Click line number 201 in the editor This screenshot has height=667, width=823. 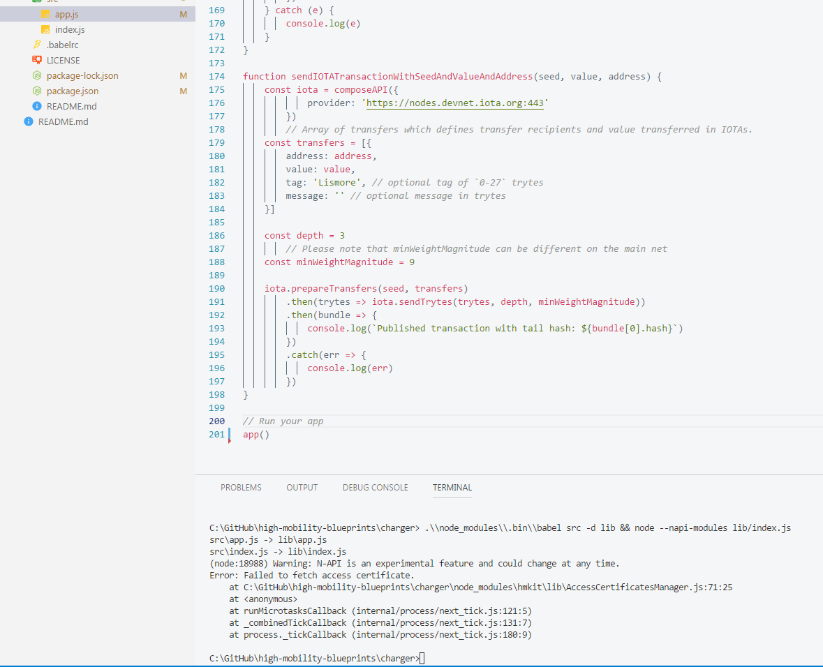point(216,434)
